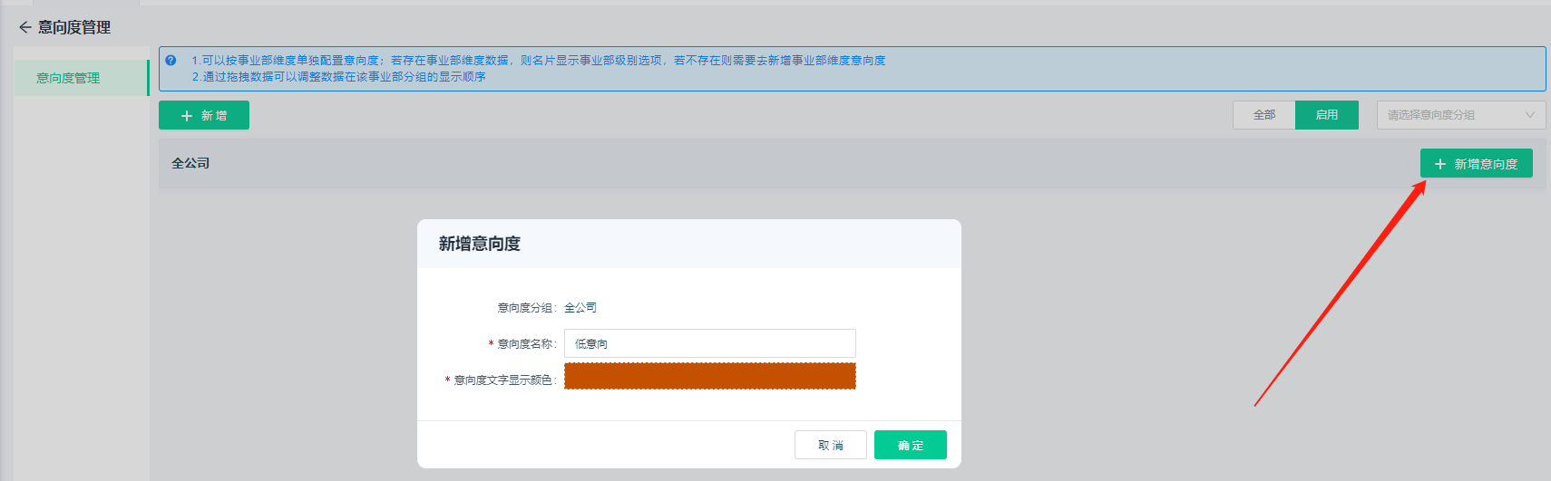The height and width of the screenshot is (481, 1551).
Task: Click the first tip line in the info banner
Action: [x=538, y=61]
